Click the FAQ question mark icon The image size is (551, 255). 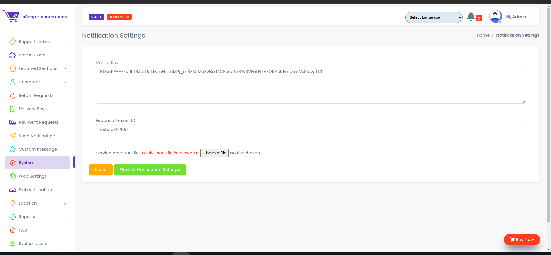pyautogui.click(x=13, y=230)
